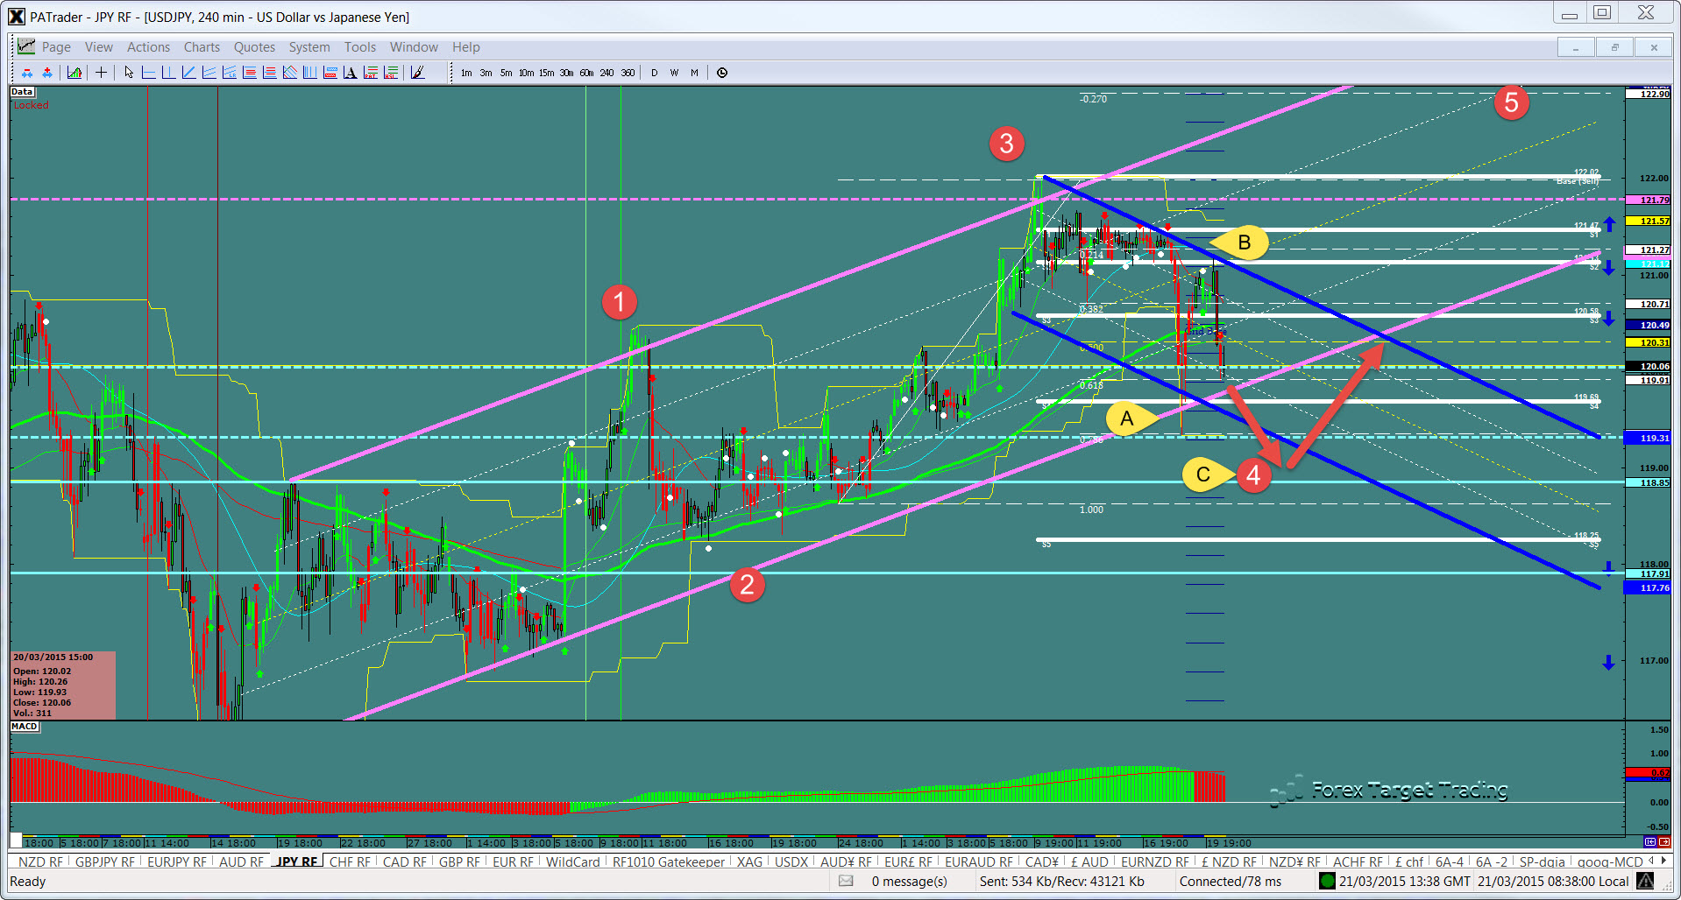Switch chart to 3m timeframe

(486, 73)
